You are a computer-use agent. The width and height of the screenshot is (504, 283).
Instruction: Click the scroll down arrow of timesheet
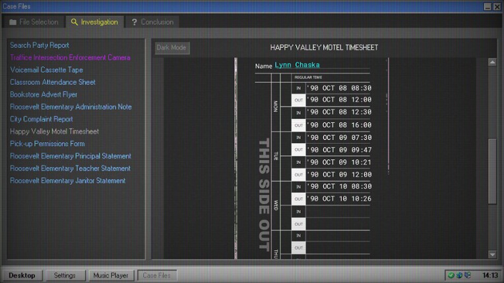tap(492, 254)
